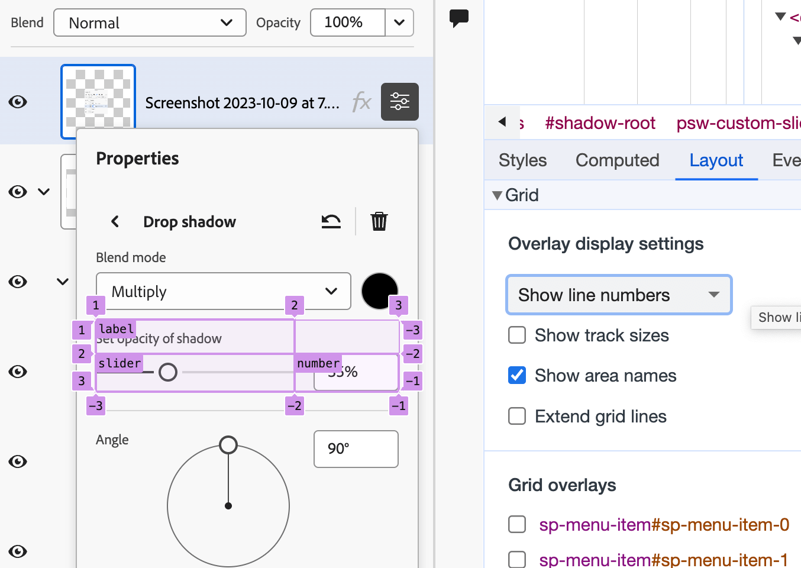The image size is (801, 568).
Task: Click the black shadow color swatch
Action: [379, 291]
